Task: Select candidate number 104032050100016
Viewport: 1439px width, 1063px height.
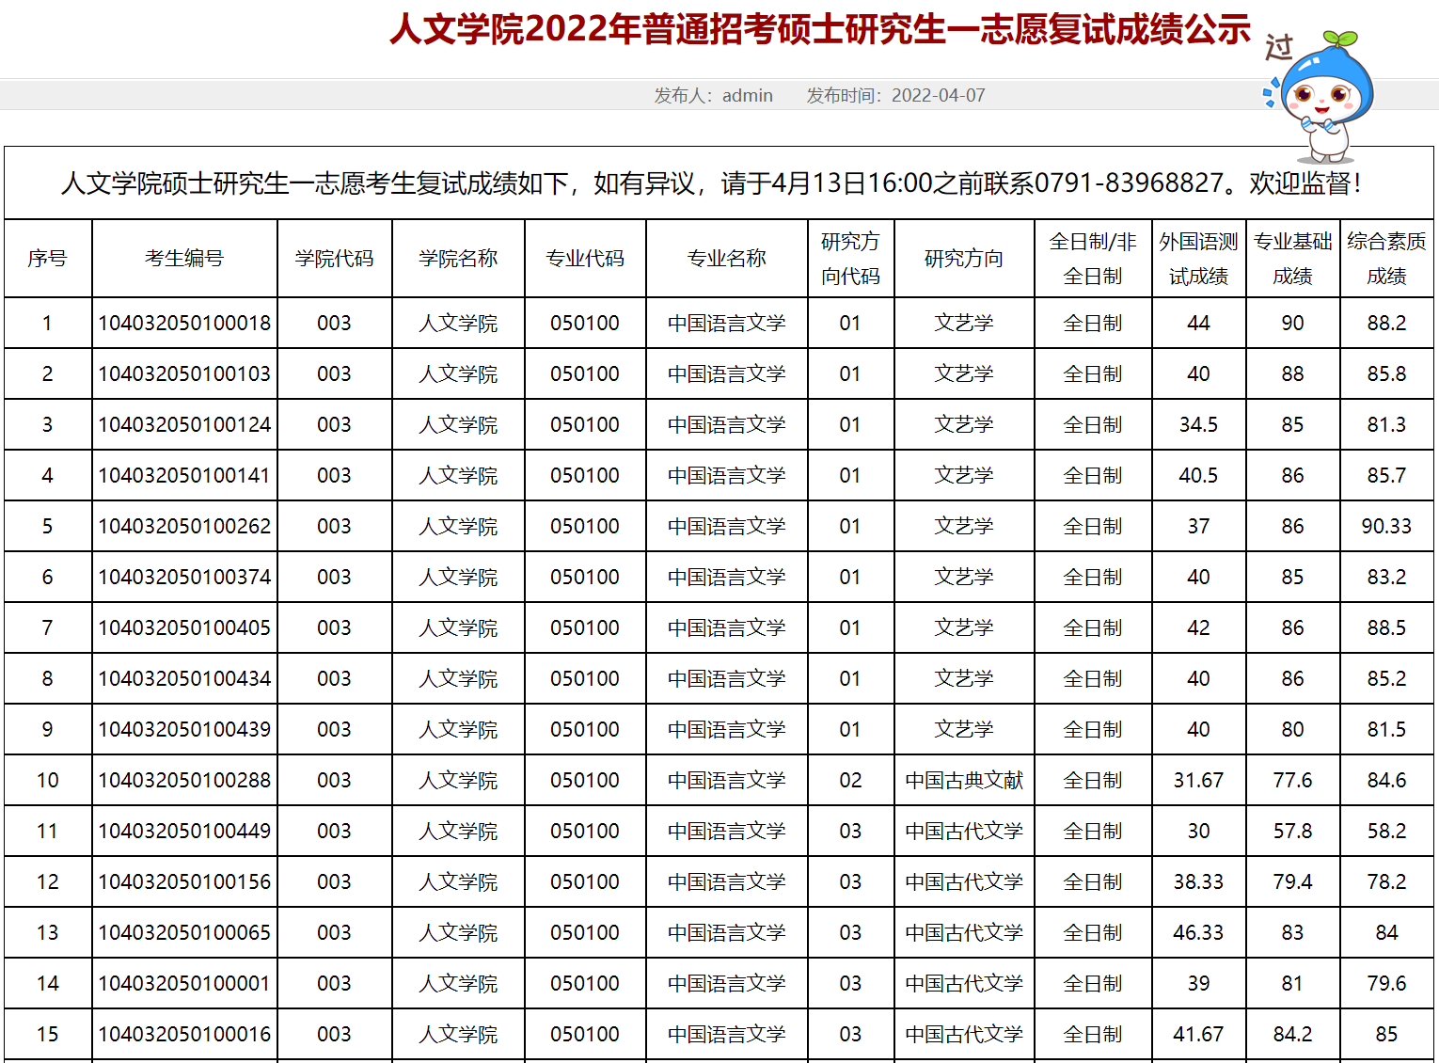Action: (184, 1035)
